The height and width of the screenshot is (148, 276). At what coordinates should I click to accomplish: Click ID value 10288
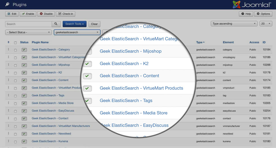266,65
